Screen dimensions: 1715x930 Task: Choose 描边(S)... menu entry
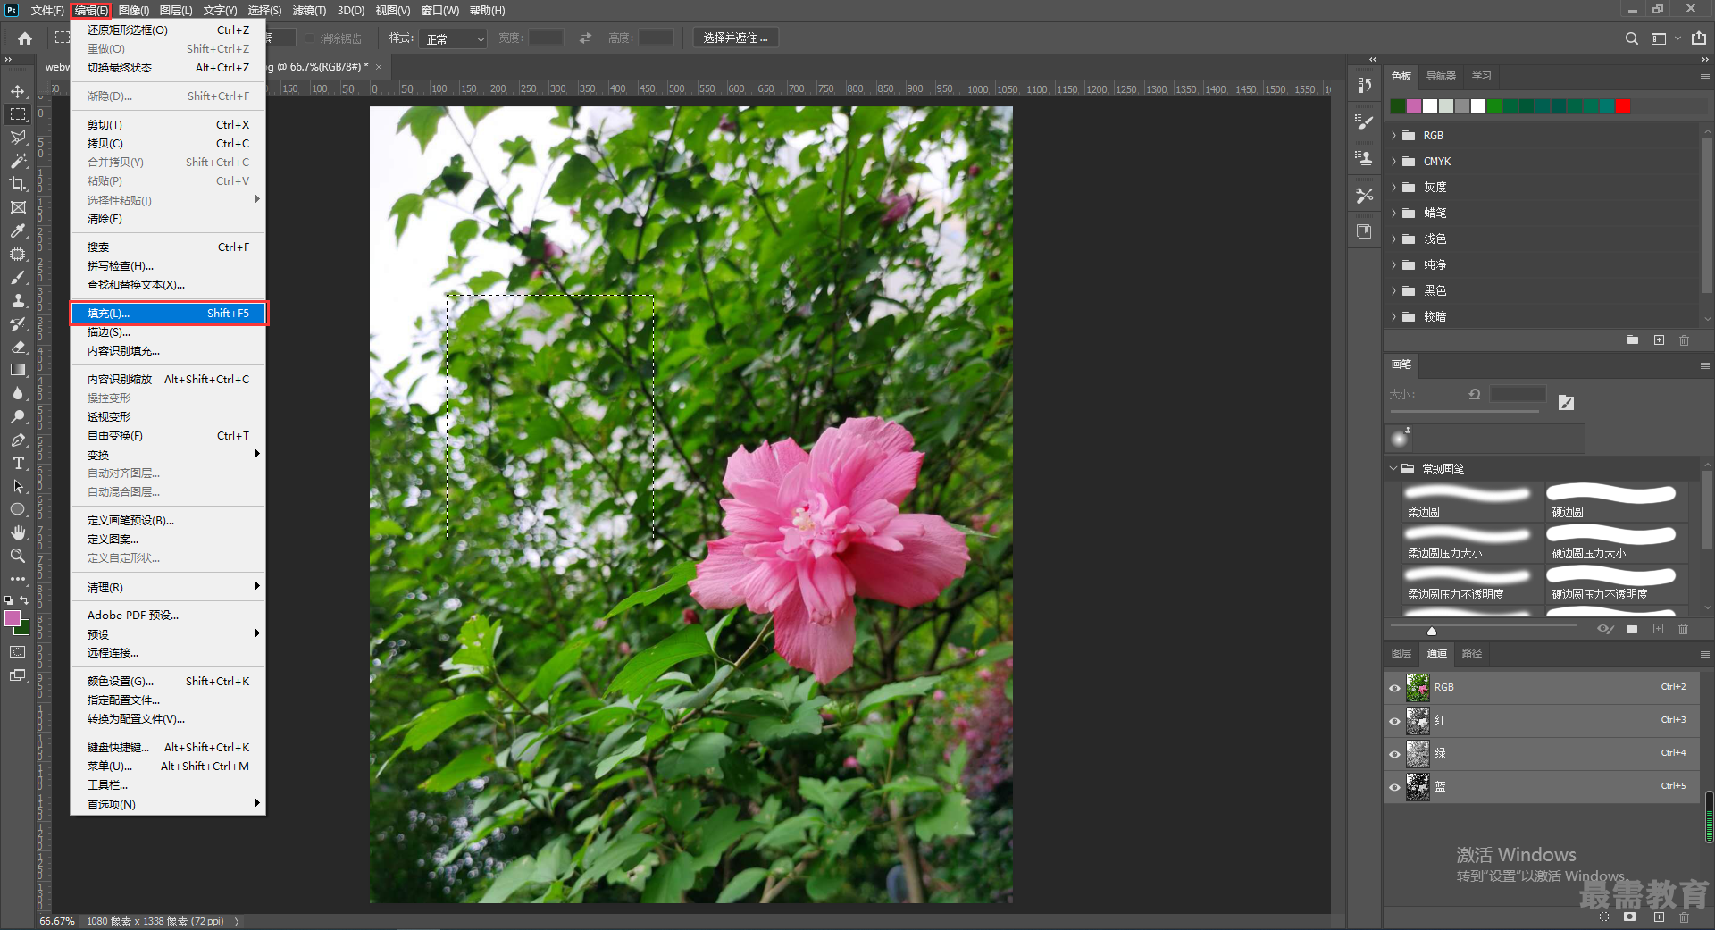pos(168,332)
